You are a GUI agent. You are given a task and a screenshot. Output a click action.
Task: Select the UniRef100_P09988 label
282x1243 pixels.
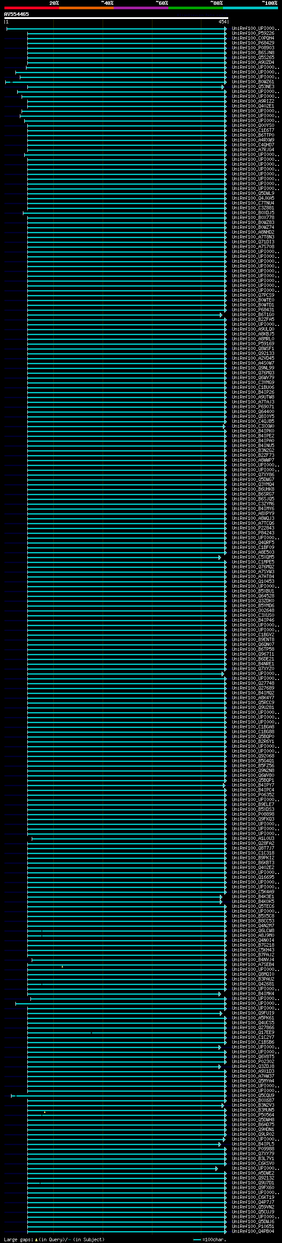pyautogui.click(x=253, y=1149)
